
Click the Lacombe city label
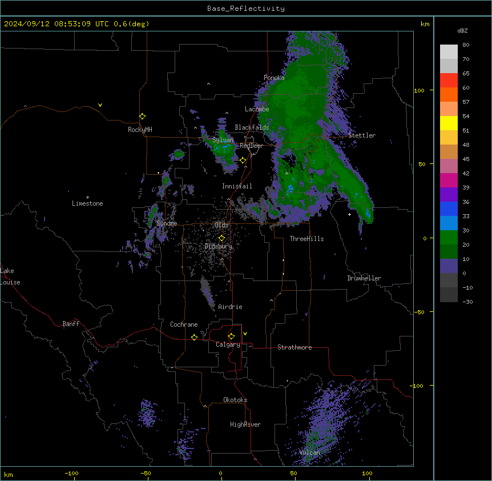point(257,109)
